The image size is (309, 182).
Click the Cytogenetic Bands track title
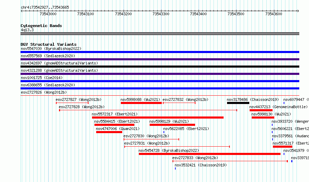[41, 26]
